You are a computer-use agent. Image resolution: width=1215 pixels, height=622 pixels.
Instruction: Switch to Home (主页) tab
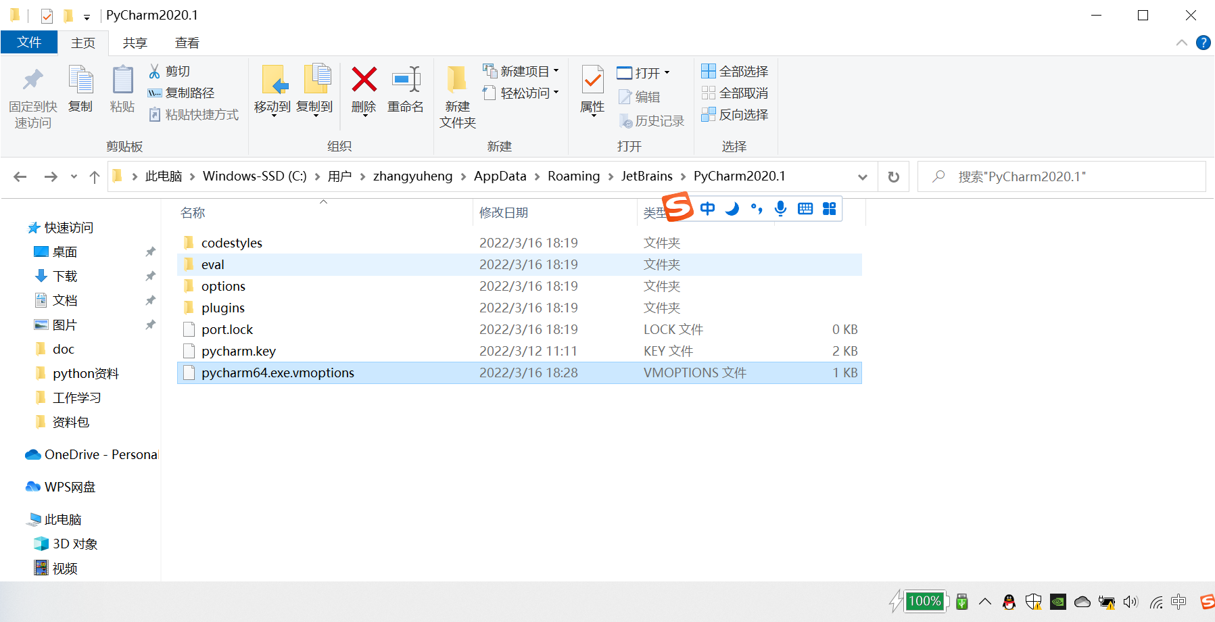click(83, 43)
